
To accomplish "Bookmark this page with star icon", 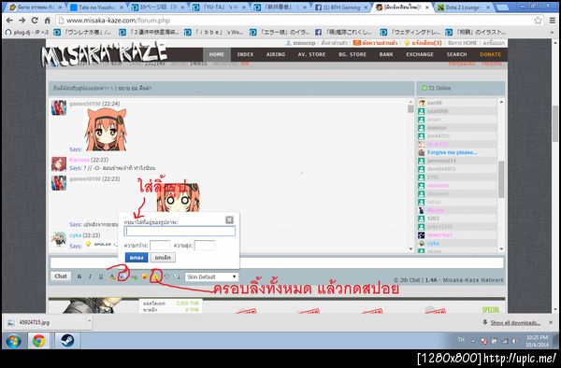I will point(538,21).
